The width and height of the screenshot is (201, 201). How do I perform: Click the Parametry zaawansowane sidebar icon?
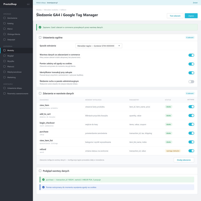[4, 93]
